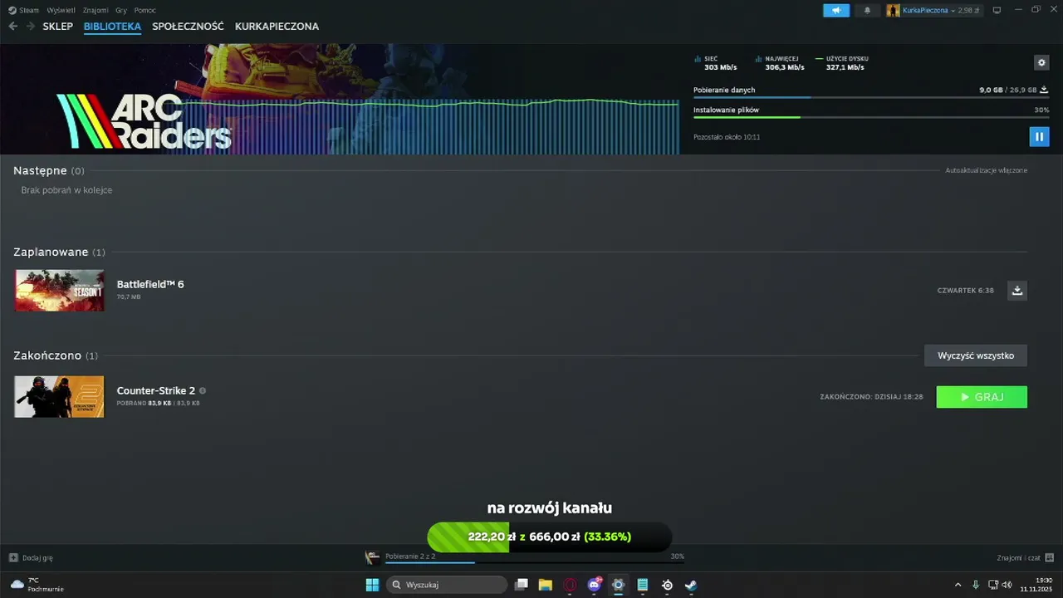Click the Steam announcements megaphone icon
This screenshot has height=598, width=1063.
pyautogui.click(x=836, y=10)
